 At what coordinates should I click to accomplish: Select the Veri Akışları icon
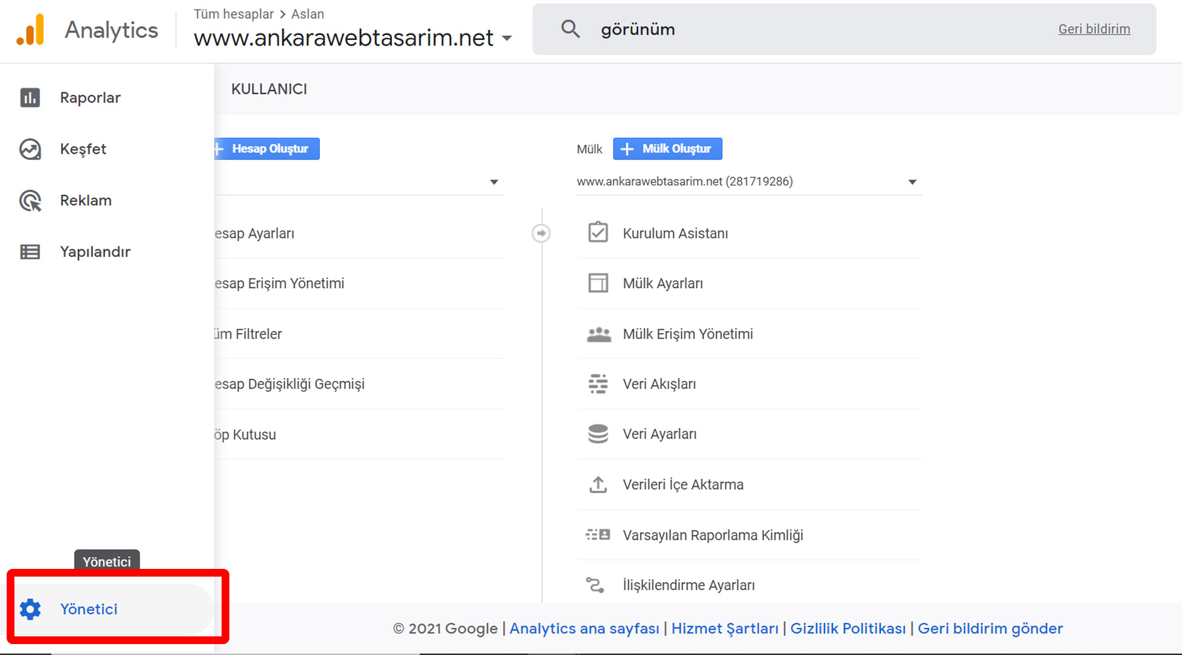(x=598, y=383)
